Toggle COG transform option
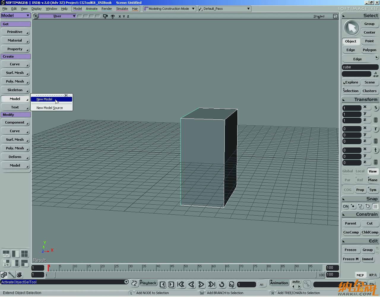This screenshot has width=380, height=297. pos(348,190)
